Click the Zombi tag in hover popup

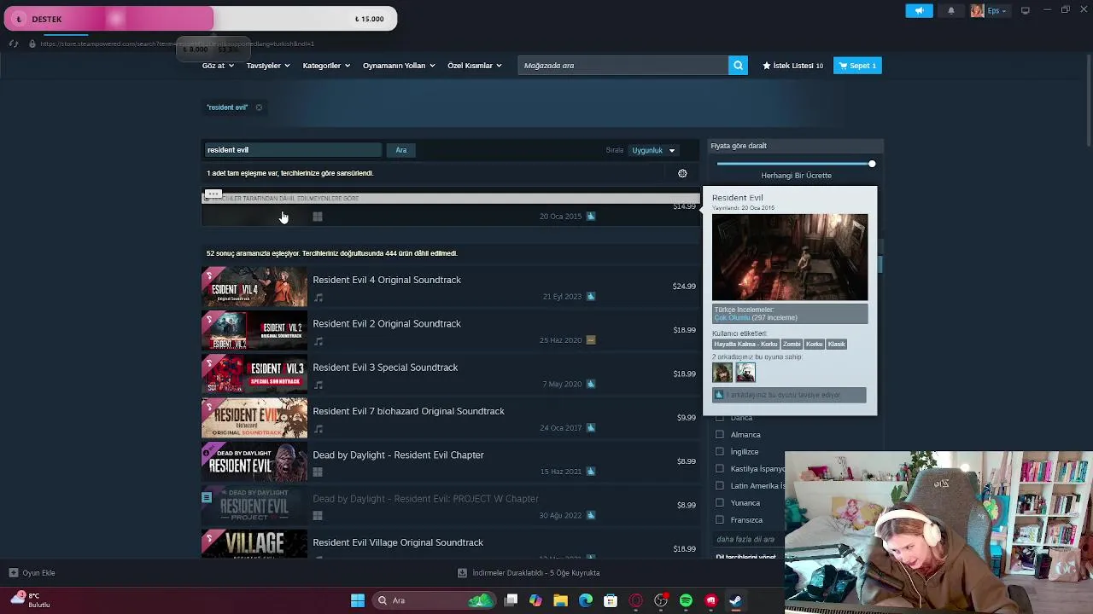[792, 345]
